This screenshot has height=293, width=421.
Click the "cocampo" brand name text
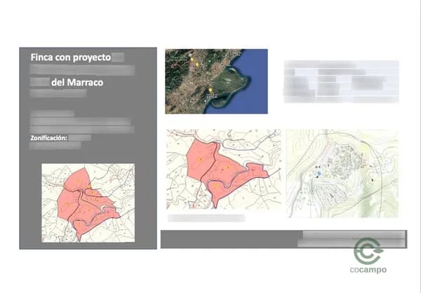point(367,270)
